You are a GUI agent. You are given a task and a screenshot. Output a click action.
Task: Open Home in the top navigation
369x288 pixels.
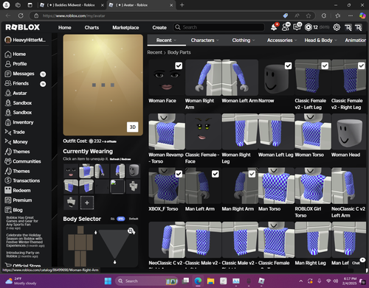(x=65, y=27)
